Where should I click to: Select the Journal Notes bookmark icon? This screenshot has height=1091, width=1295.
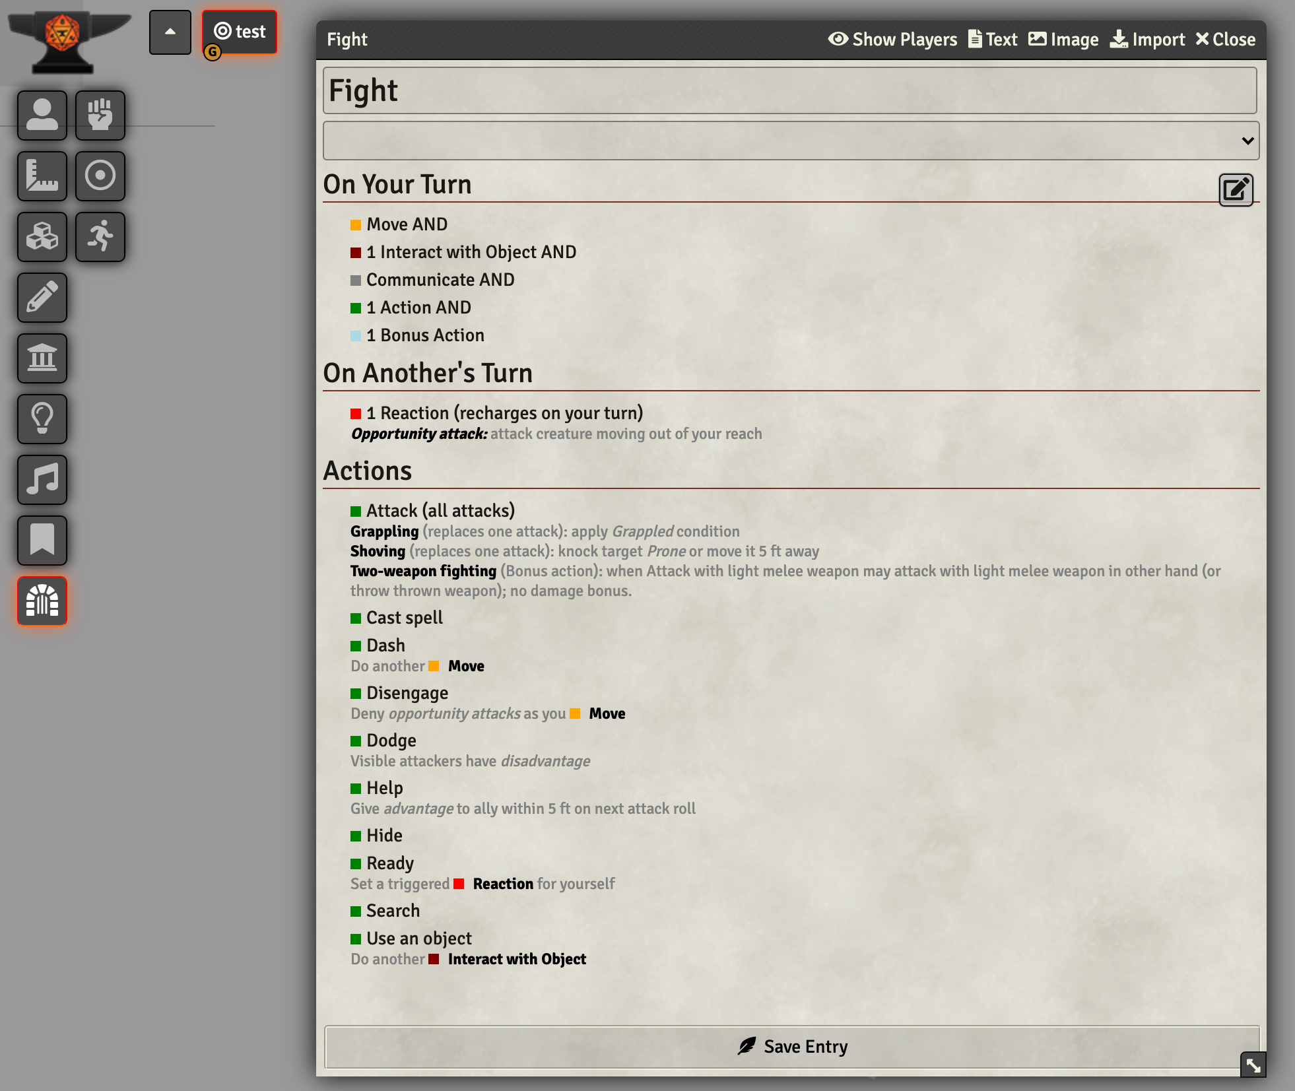42,541
